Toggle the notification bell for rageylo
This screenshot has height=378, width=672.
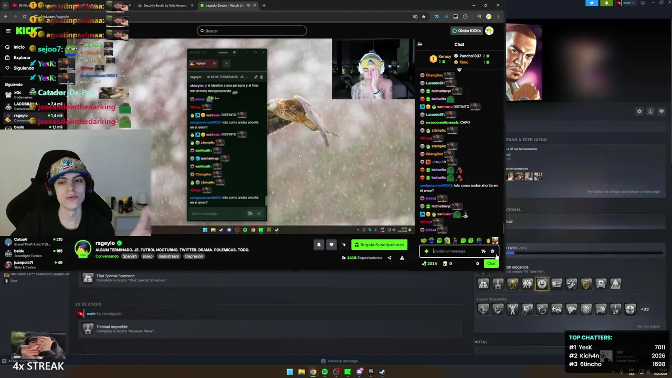[x=319, y=245]
